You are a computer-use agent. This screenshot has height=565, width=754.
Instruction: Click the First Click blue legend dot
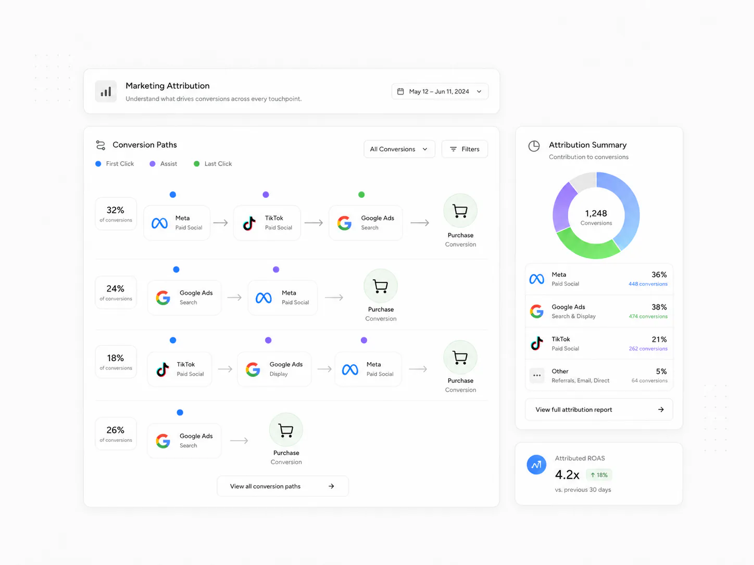(x=98, y=164)
